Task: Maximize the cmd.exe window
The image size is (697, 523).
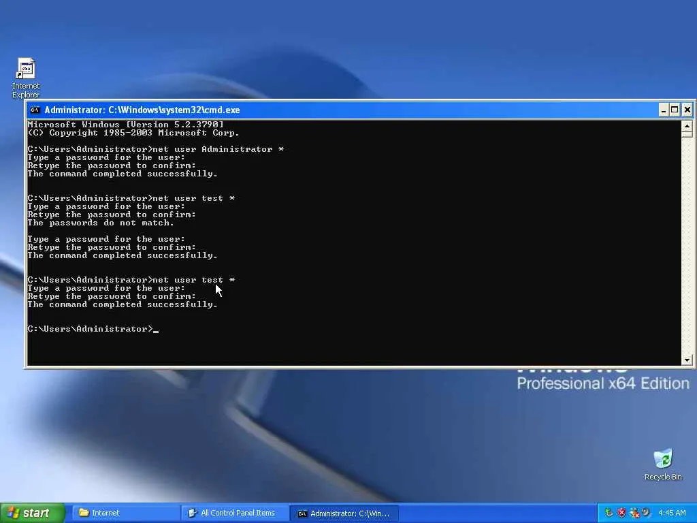Action: pos(675,110)
